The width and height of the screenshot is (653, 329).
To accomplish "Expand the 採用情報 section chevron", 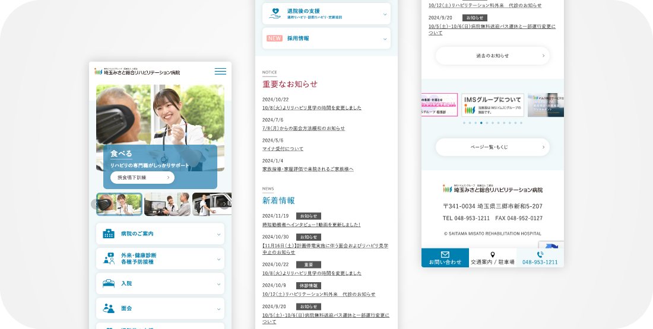I will point(385,39).
